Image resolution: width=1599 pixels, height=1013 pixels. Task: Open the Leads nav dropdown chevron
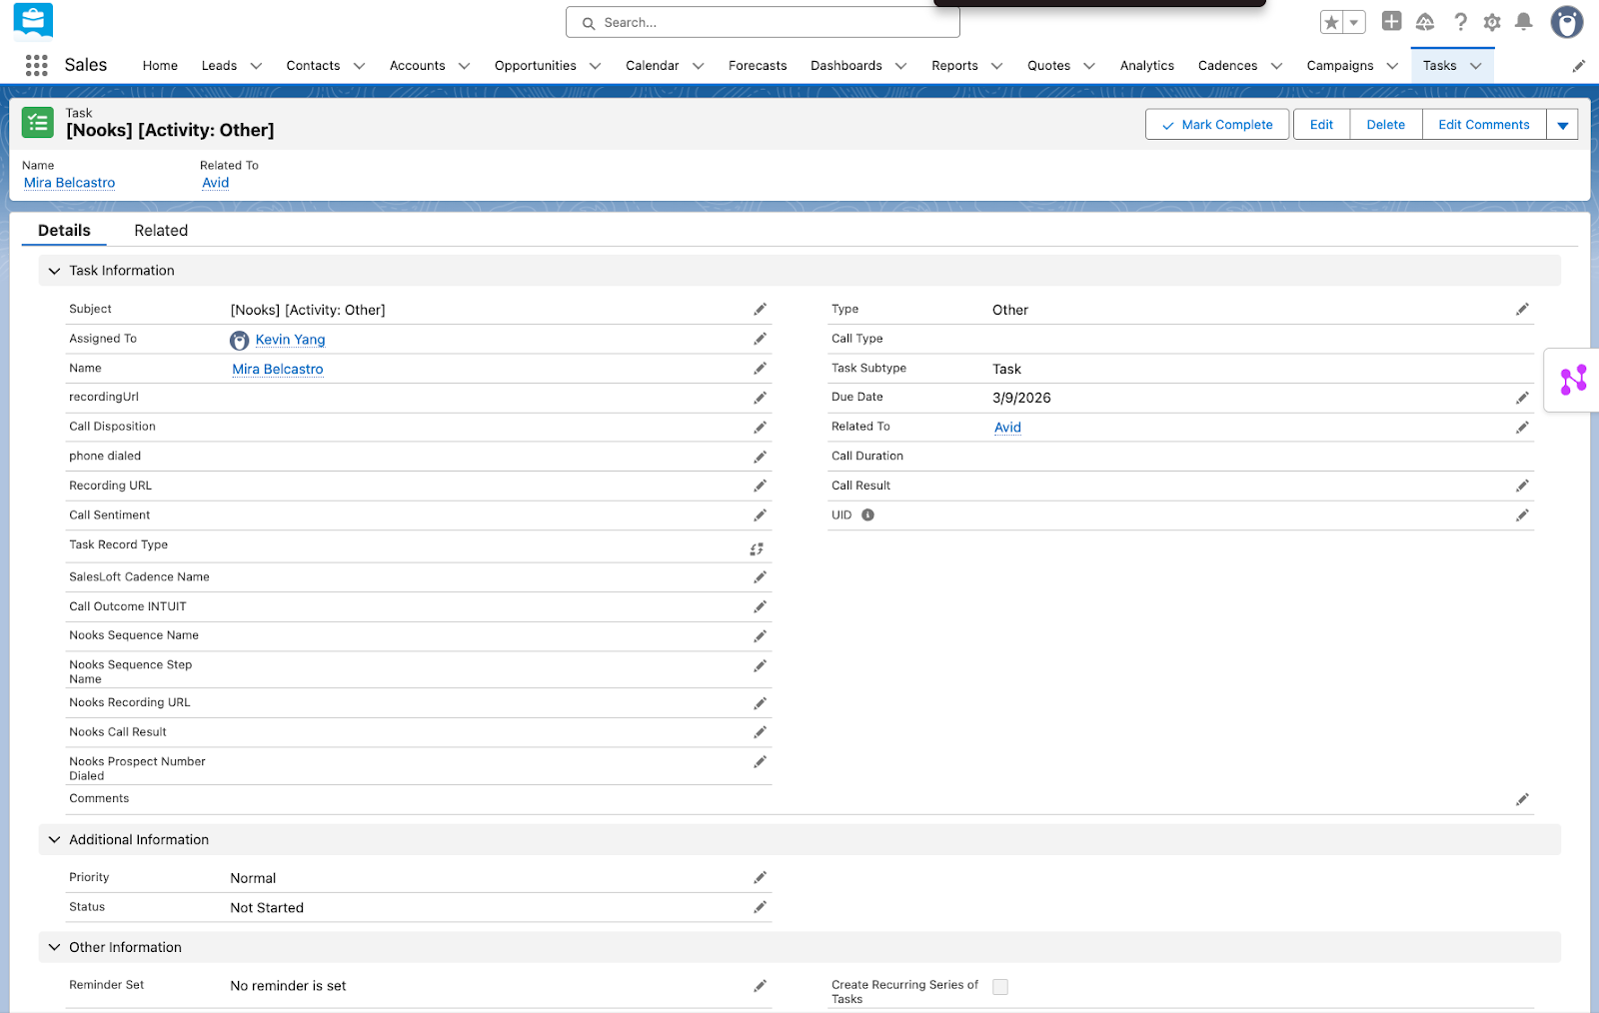256,66
